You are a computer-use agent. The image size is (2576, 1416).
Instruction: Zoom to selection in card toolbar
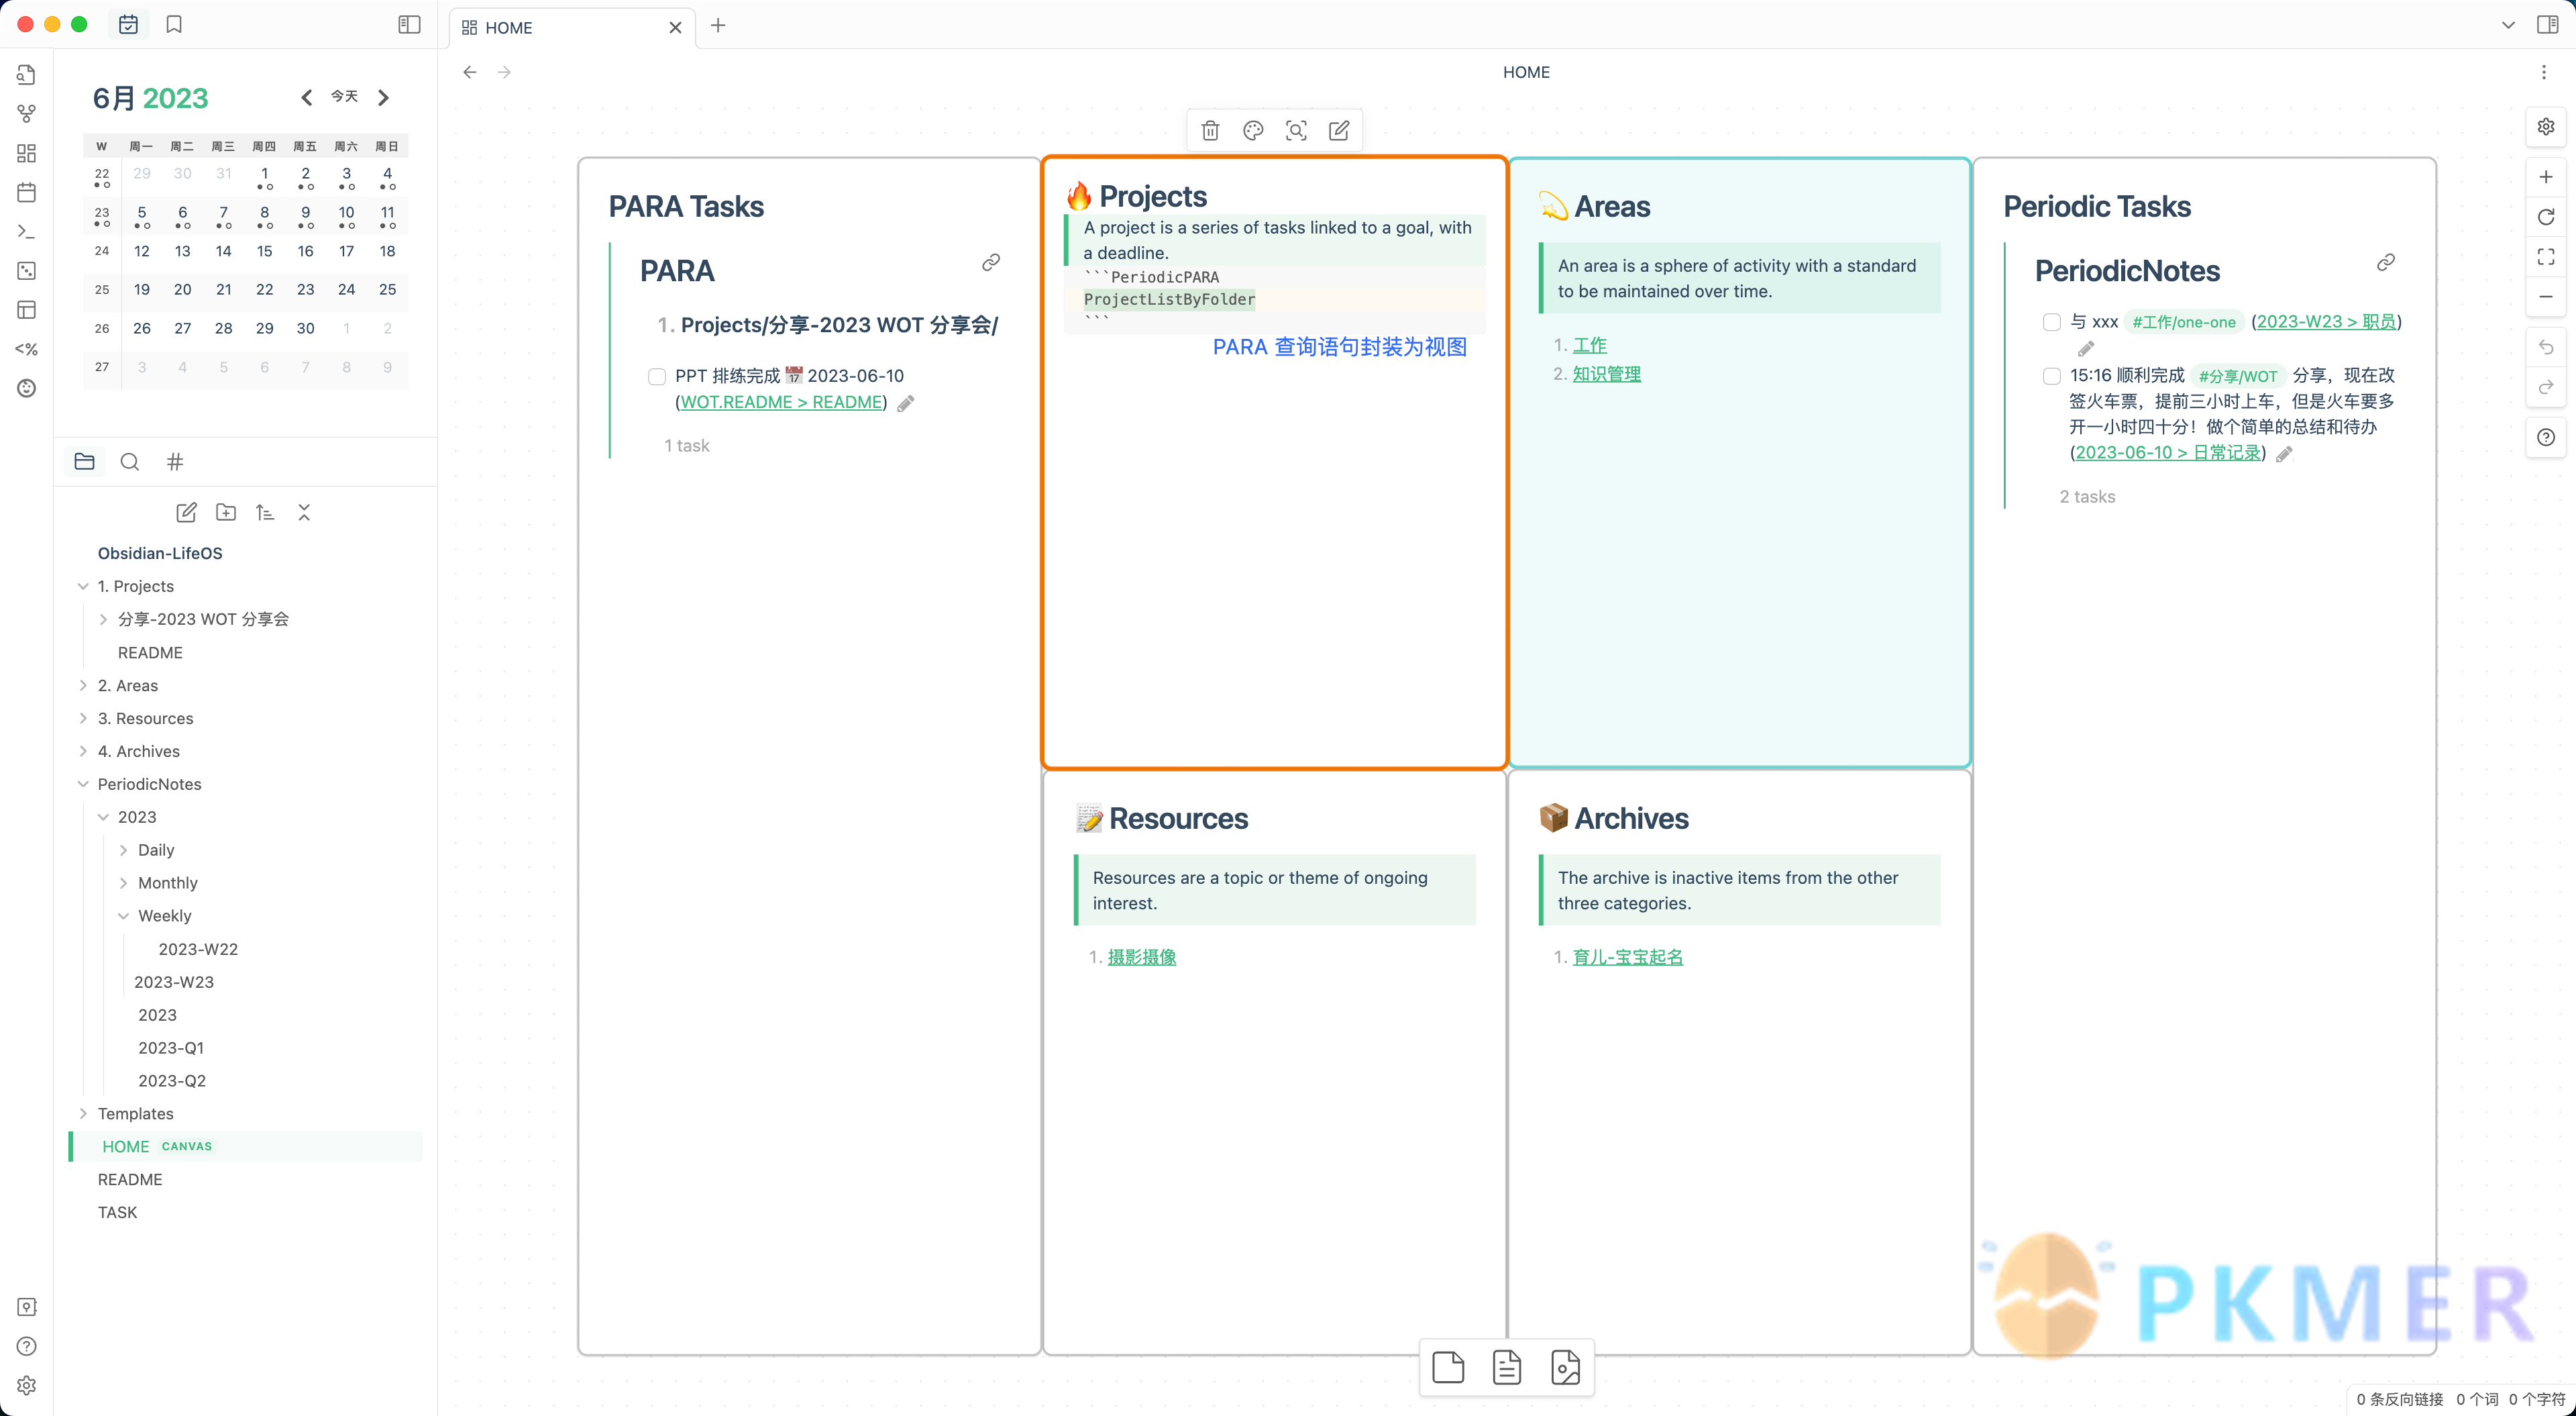(1296, 130)
